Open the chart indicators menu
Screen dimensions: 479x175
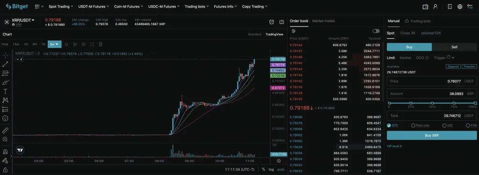[x=66, y=44]
